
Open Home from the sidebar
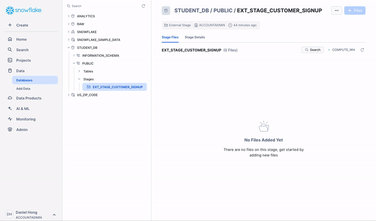(x=21, y=39)
